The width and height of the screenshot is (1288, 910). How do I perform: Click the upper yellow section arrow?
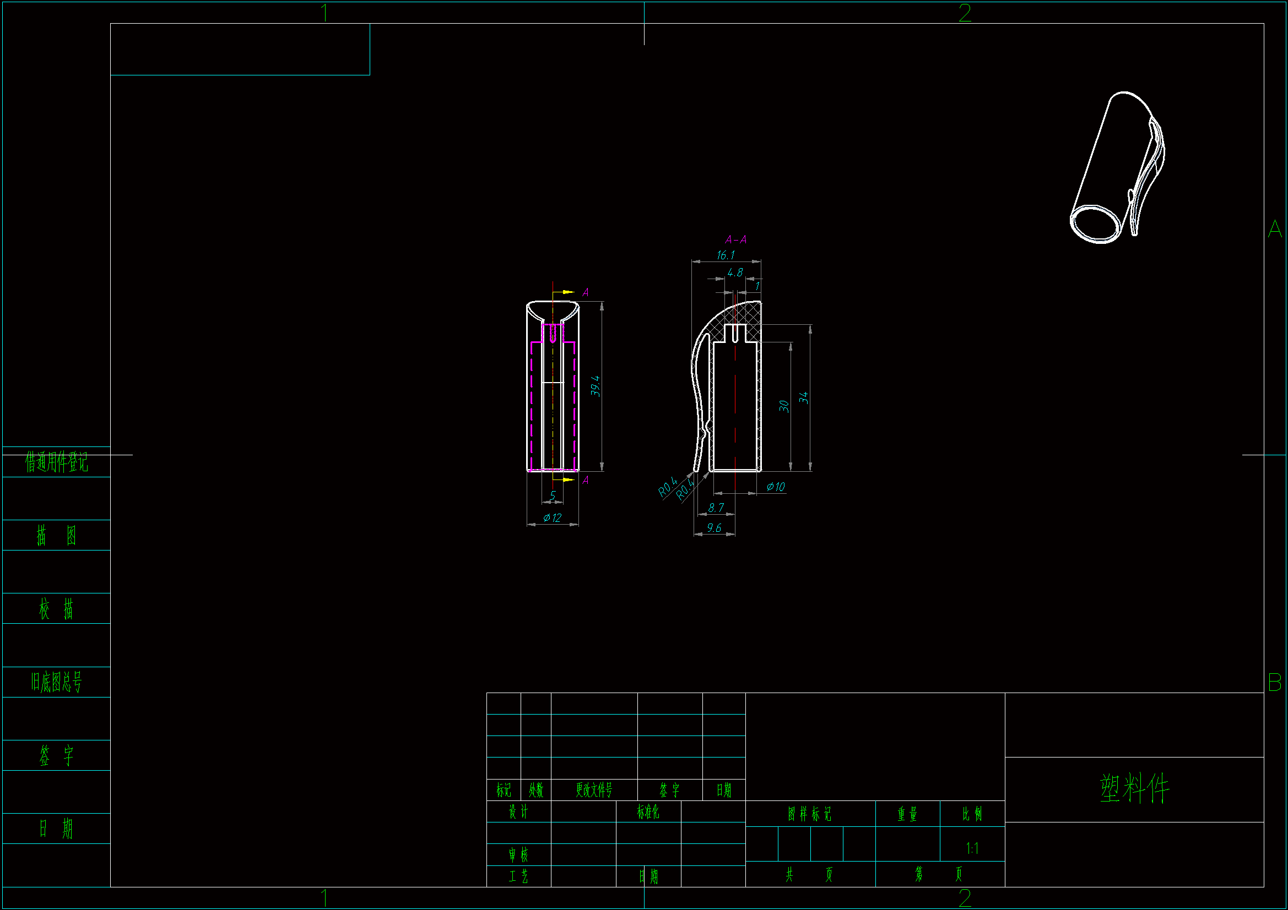[568, 292]
